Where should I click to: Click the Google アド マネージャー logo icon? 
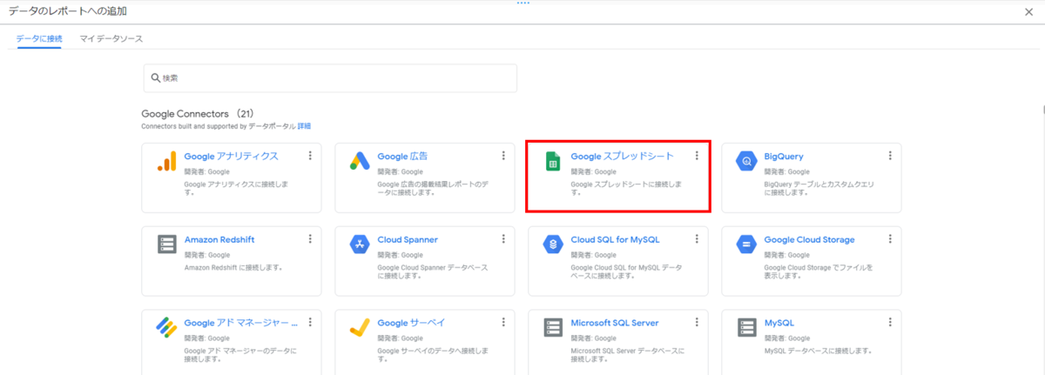click(x=166, y=327)
